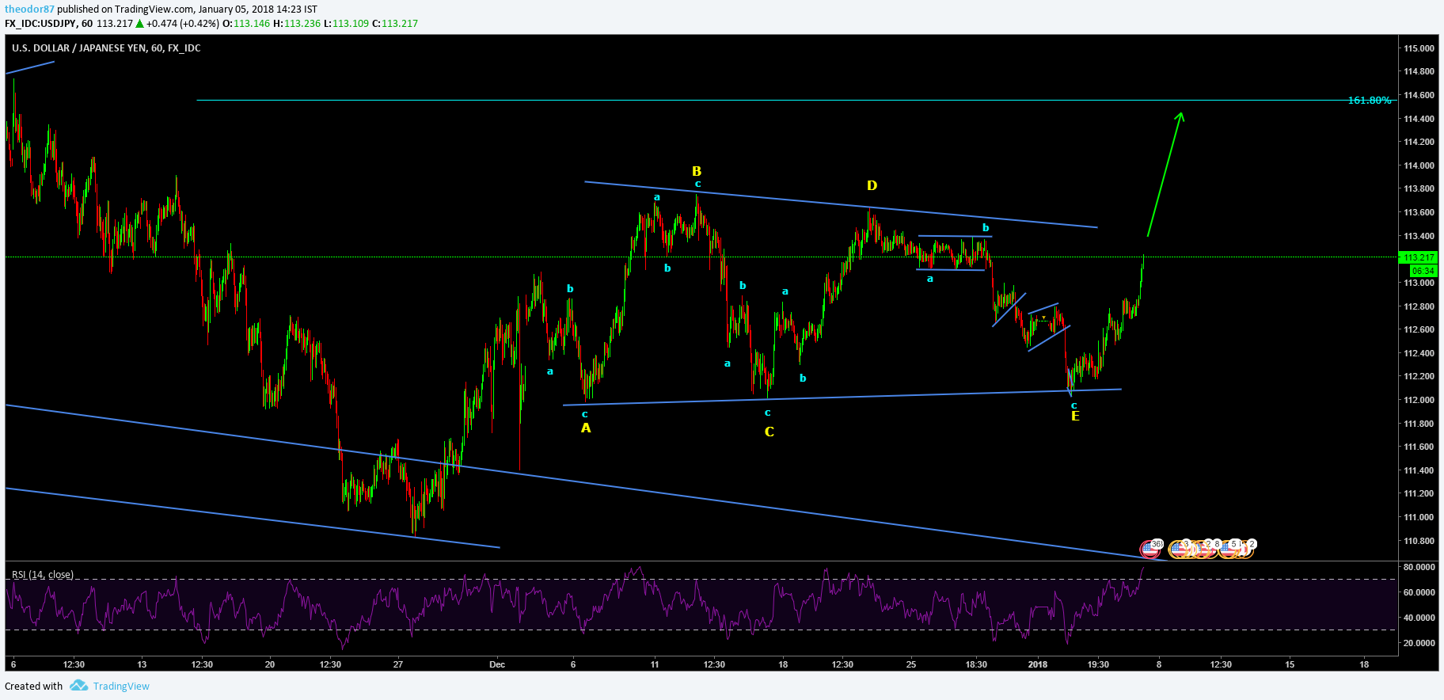
Task: Click the 2018 label on time axis
Action: 1038,664
